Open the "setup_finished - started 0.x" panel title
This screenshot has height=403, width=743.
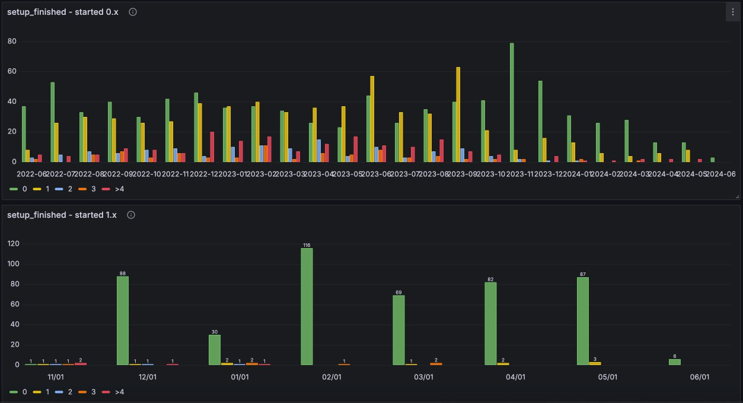pos(62,12)
